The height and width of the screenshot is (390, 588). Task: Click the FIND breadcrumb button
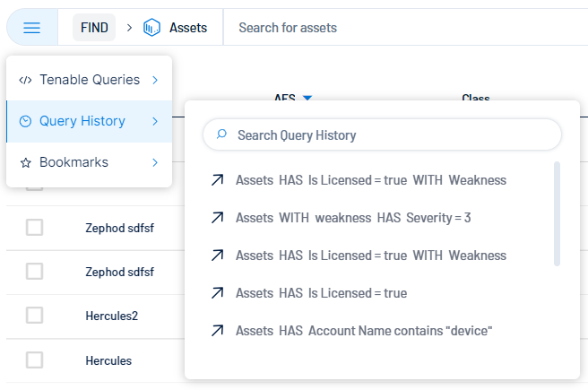tap(94, 28)
